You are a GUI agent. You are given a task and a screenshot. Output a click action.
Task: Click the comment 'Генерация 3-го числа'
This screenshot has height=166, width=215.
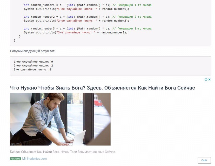pyautogui.click(x=132, y=29)
